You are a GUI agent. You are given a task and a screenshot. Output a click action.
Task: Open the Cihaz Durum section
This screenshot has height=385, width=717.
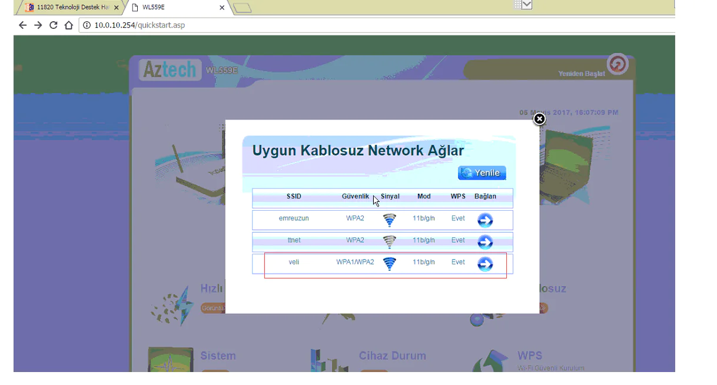(x=392, y=356)
